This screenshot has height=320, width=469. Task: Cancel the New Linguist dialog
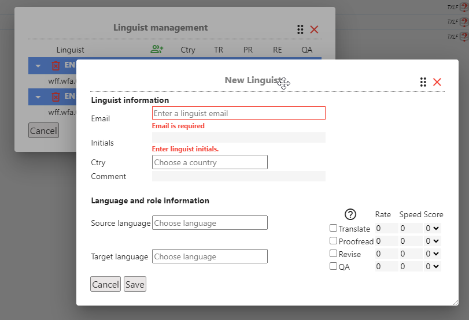[x=106, y=284]
